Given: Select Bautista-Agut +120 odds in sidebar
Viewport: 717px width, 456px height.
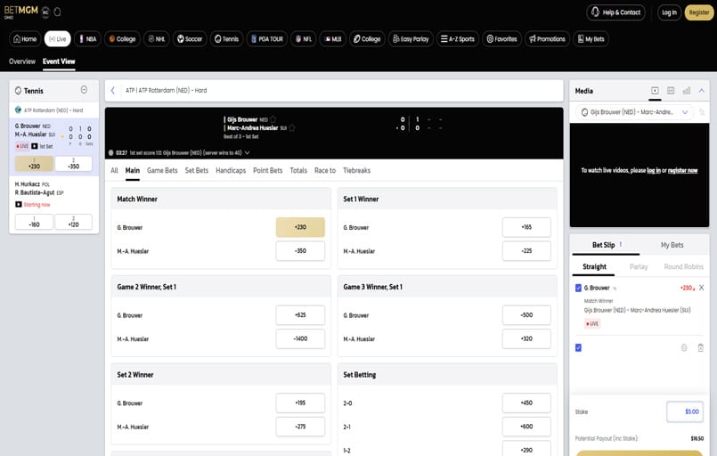Looking at the screenshot, I should coord(74,222).
